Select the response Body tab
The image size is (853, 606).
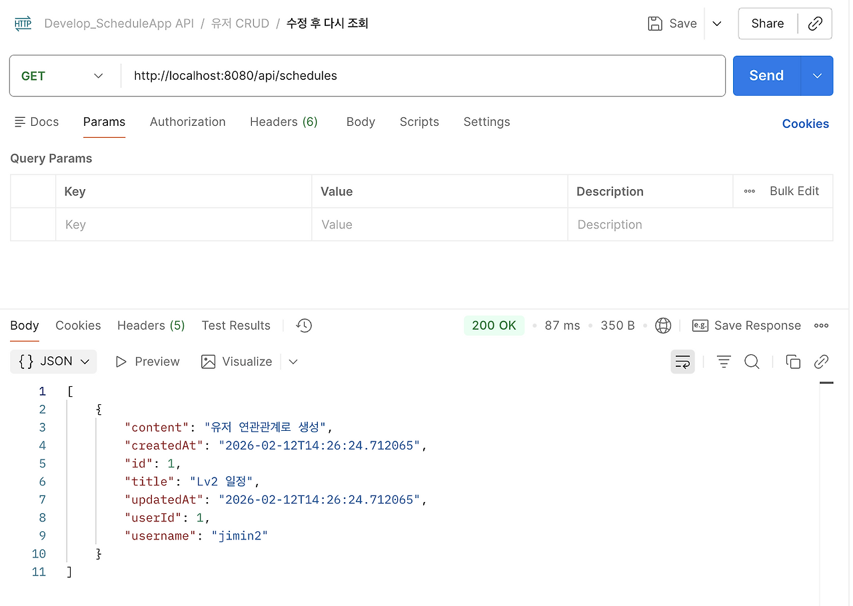point(25,326)
